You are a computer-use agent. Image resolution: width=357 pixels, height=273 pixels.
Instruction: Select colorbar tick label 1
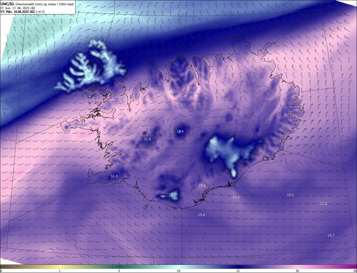coord(60,271)
